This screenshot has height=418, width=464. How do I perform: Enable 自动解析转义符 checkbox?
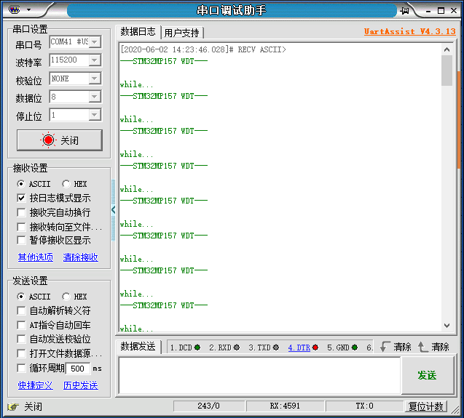(x=21, y=310)
